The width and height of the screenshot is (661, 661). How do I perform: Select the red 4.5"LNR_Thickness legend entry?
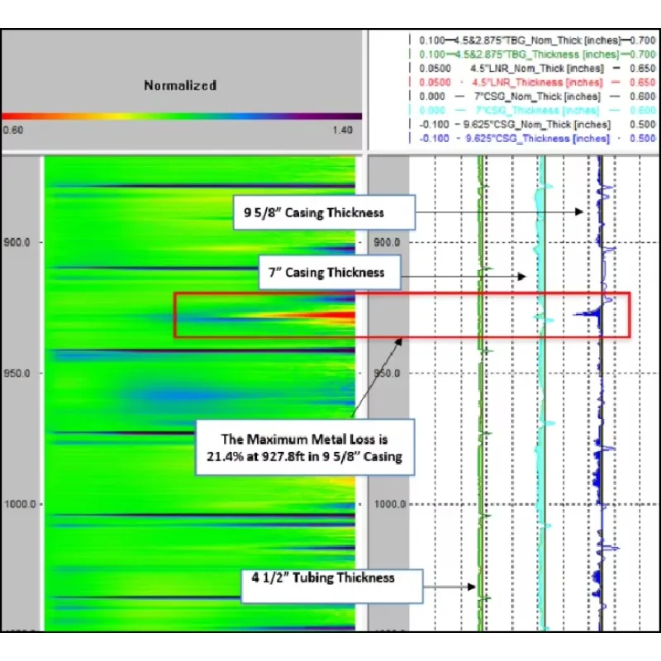[x=537, y=82]
